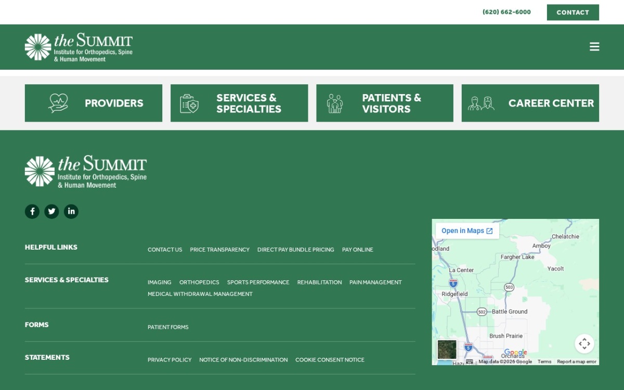Call the (620) 662-6000 phone link
Viewport: 624px width, 390px height.
(x=506, y=12)
